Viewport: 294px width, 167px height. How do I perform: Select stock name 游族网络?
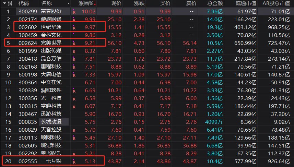(x=51, y=19)
